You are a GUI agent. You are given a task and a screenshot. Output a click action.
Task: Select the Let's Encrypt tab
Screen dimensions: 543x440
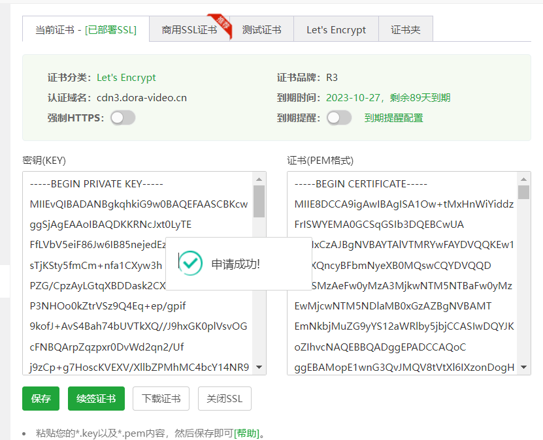[335, 29]
